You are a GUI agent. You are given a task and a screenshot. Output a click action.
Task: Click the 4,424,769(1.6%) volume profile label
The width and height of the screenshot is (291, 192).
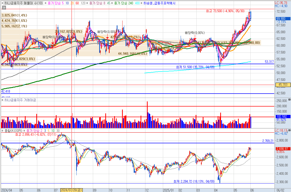[x=14, y=21]
